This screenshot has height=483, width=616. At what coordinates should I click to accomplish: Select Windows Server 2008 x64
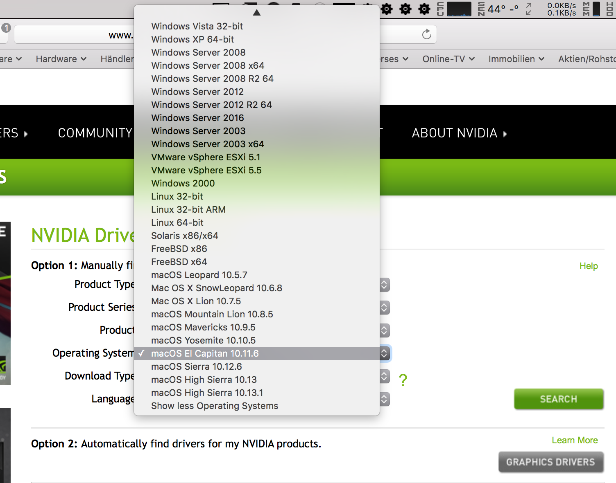pos(257,65)
